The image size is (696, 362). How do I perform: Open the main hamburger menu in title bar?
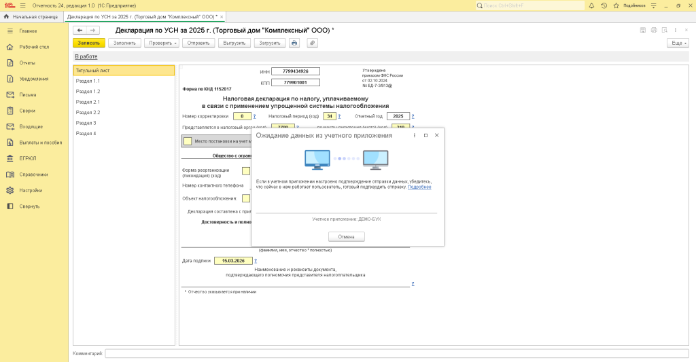[x=22, y=5]
